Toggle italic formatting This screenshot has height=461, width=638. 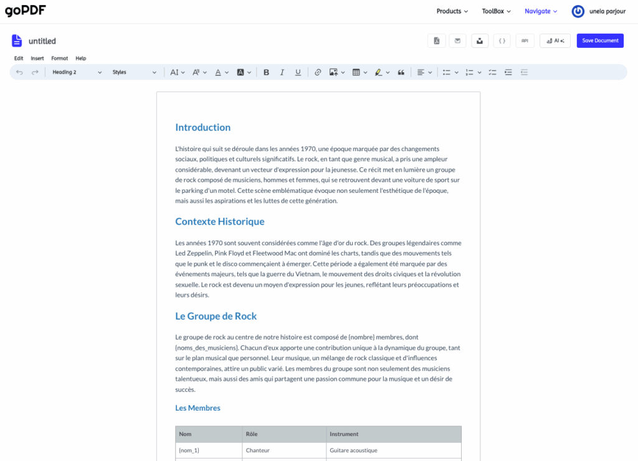282,72
